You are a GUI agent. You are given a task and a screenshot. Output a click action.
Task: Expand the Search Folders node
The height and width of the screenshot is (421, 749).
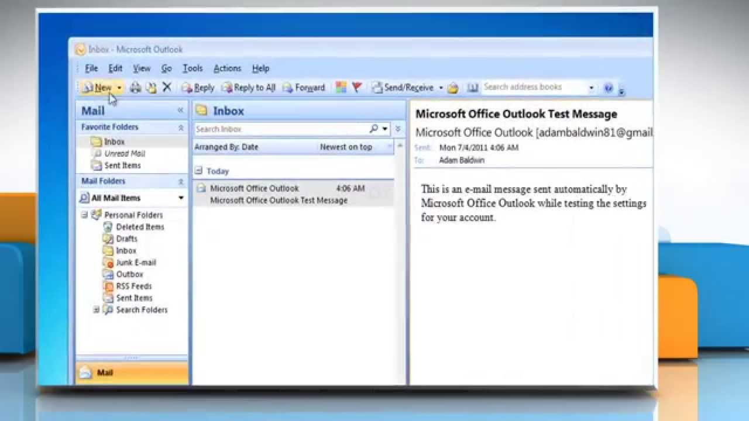96,310
